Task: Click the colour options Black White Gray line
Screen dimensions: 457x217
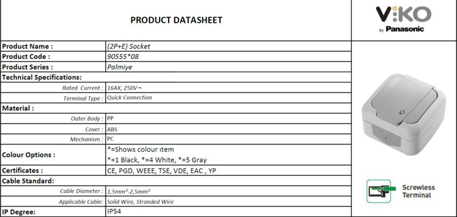Action: [157, 160]
